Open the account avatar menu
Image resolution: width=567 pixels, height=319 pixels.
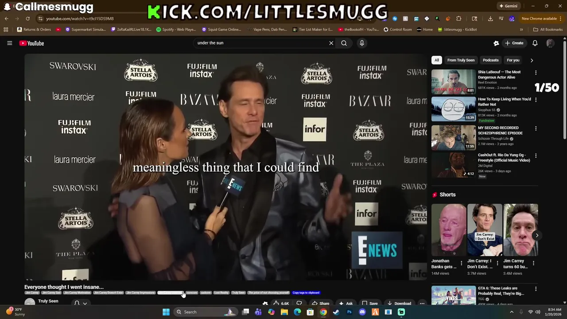550,43
